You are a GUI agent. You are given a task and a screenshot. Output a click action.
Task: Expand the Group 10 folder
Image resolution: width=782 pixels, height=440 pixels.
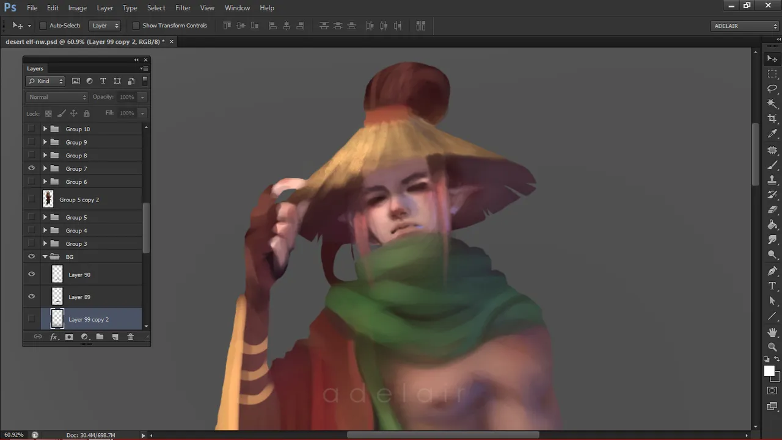45,129
